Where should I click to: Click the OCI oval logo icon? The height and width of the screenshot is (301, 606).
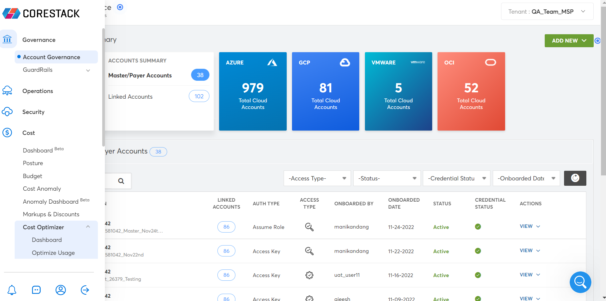(490, 62)
